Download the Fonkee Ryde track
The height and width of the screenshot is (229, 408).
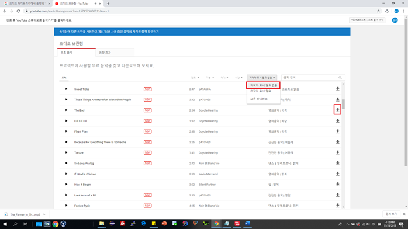(337, 206)
